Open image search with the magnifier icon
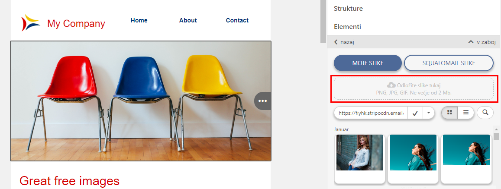 (485, 112)
